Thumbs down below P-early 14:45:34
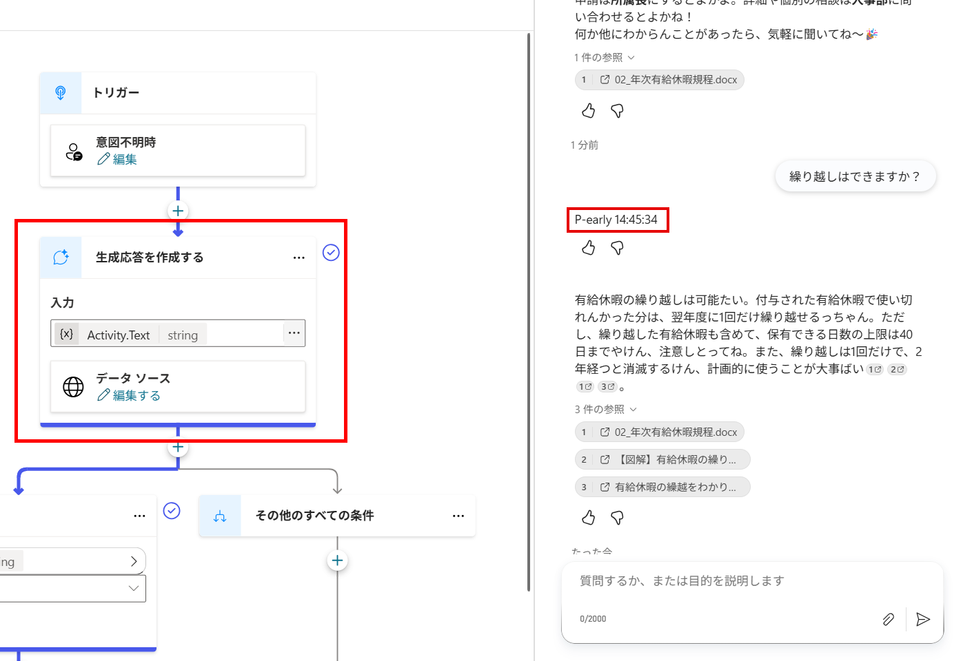The width and height of the screenshot is (972, 661). (617, 248)
